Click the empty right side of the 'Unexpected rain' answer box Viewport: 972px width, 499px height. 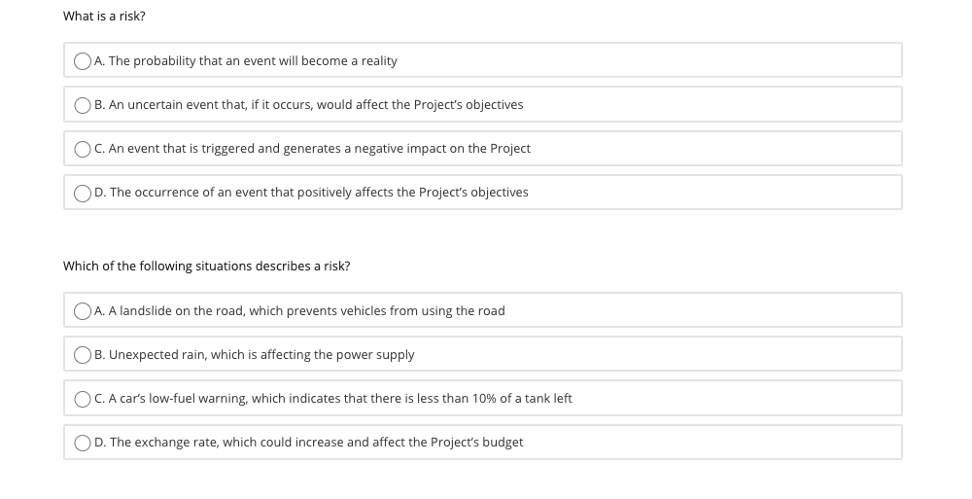pos(657,354)
